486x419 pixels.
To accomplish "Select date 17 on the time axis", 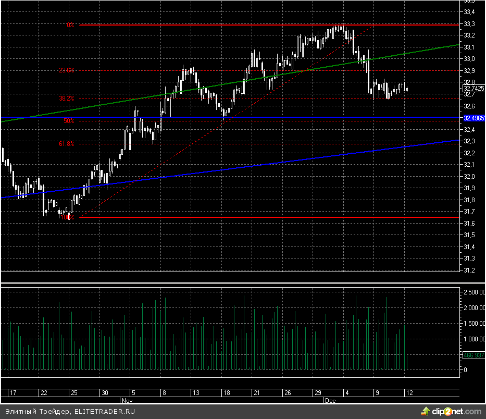I will tap(13, 393).
